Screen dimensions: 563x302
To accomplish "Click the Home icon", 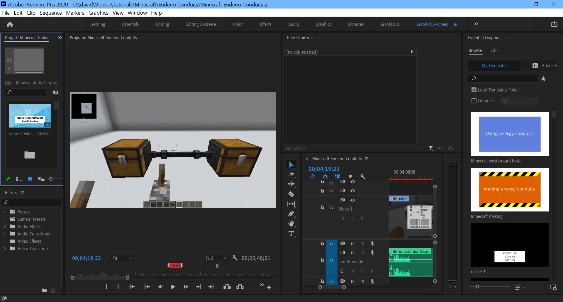I will (10, 24).
